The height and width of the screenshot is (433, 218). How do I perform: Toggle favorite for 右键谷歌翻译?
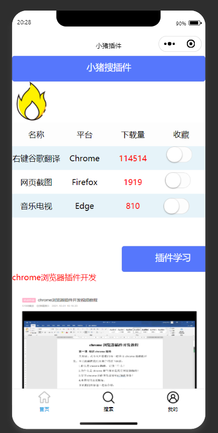click(x=179, y=154)
